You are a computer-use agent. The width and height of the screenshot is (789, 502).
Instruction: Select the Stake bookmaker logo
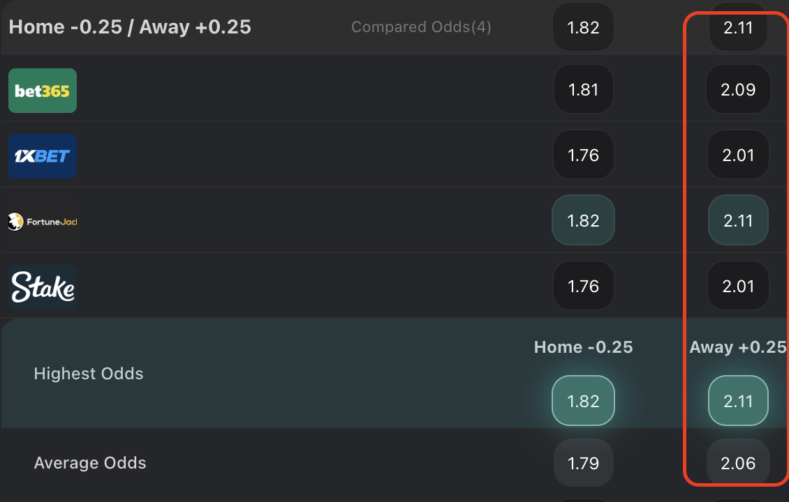[x=42, y=286]
